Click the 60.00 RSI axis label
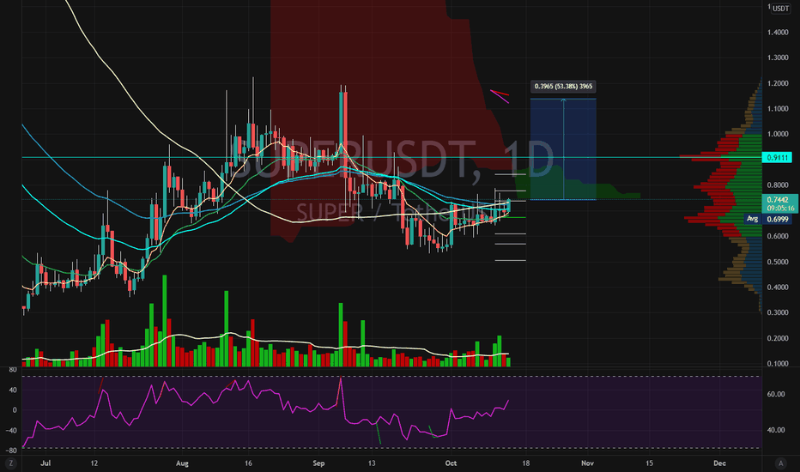 775,394
